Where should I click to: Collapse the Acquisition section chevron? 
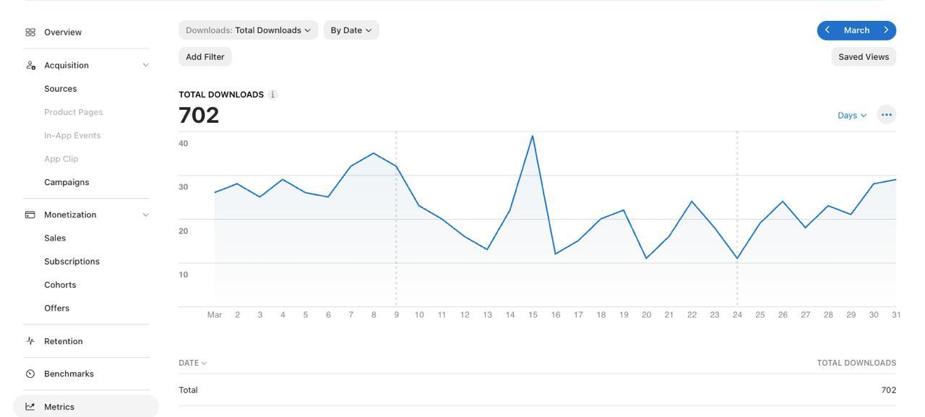point(146,65)
